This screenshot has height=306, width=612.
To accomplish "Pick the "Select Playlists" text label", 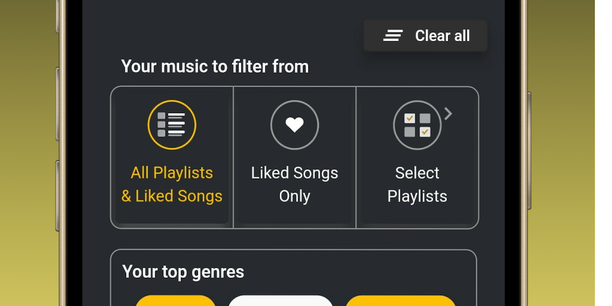I will pos(417,184).
